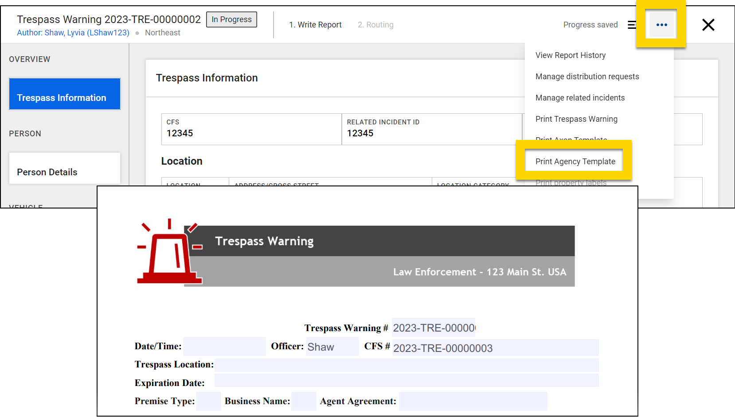Select "Print Axon Template"

pyautogui.click(x=571, y=140)
